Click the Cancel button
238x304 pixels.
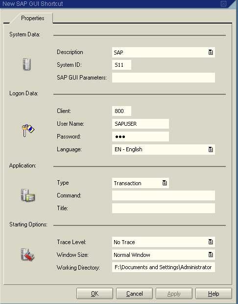[134, 294]
